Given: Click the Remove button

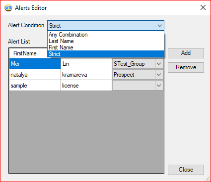Looking at the screenshot, I should point(186,67).
